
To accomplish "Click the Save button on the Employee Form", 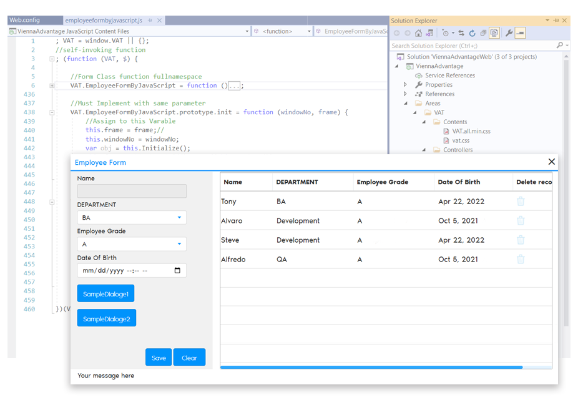I will coord(158,357).
